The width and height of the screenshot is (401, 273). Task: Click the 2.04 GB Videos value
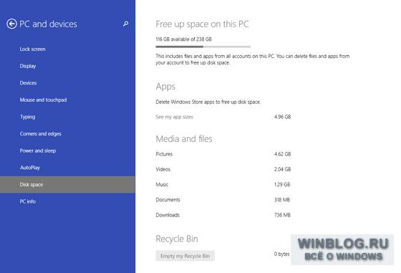pyautogui.click(x=282, y=169)
